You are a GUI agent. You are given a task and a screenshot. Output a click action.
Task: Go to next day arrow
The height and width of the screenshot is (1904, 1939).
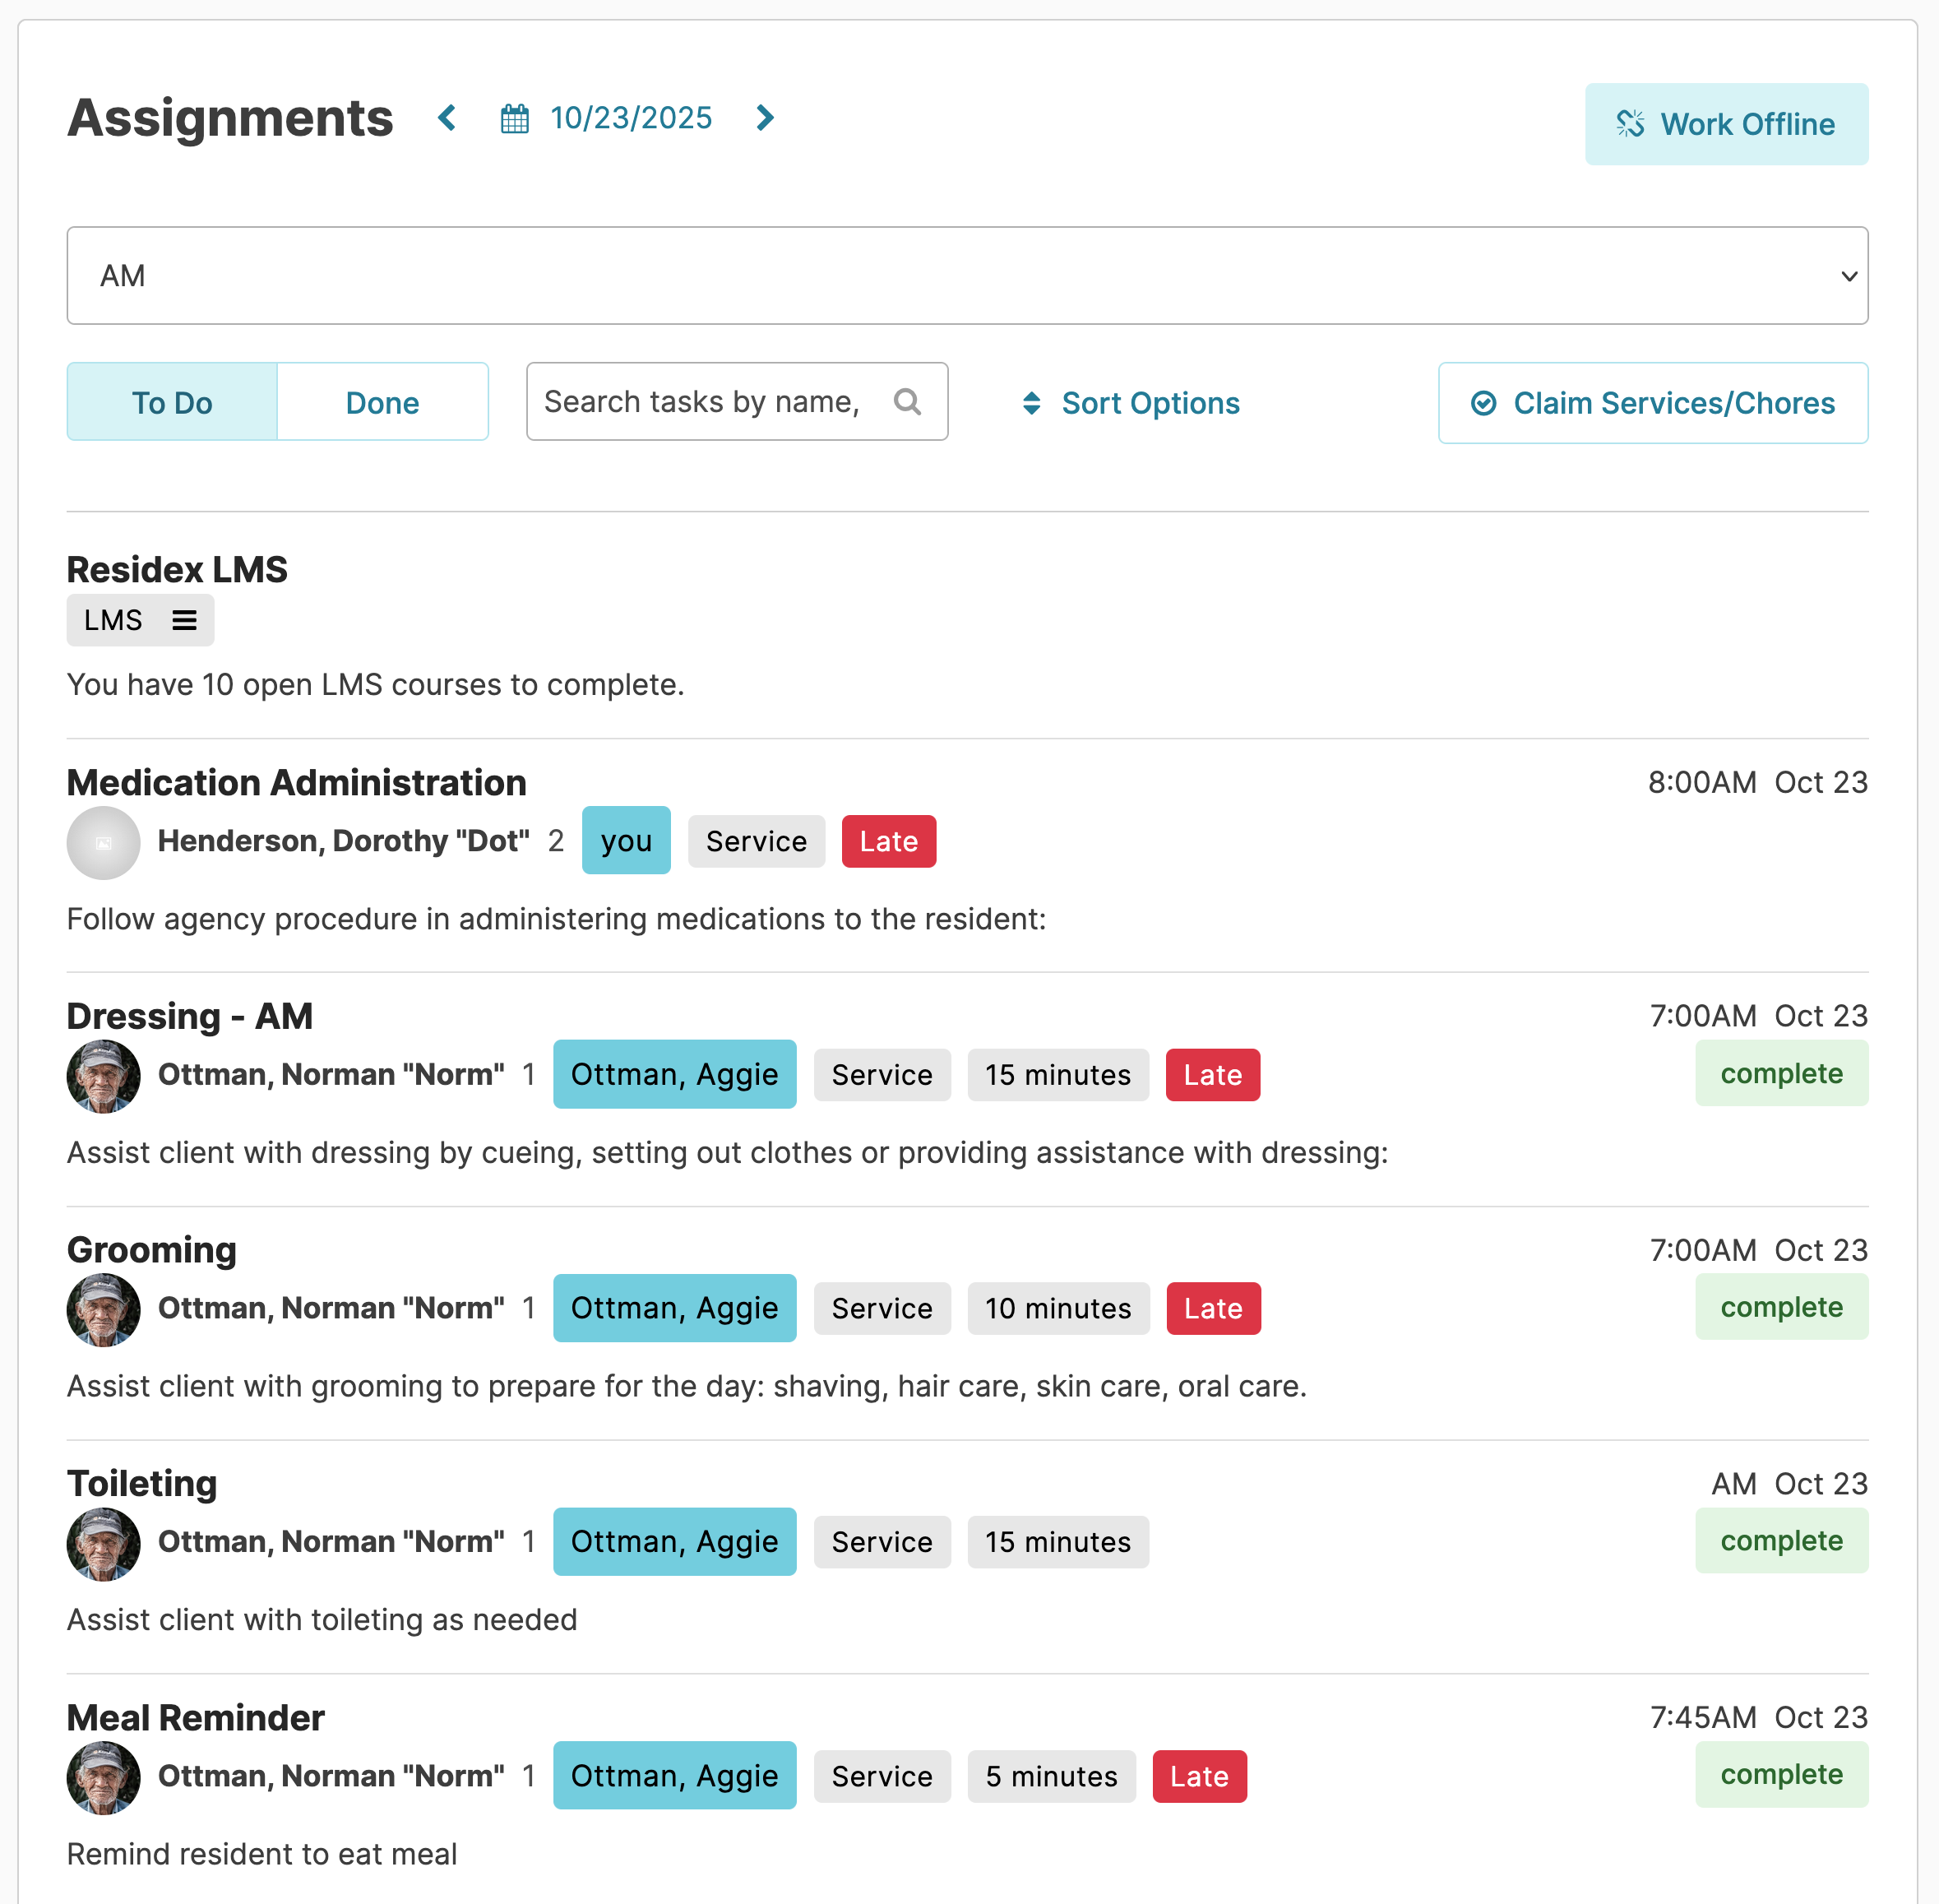[x=765, y=118]
